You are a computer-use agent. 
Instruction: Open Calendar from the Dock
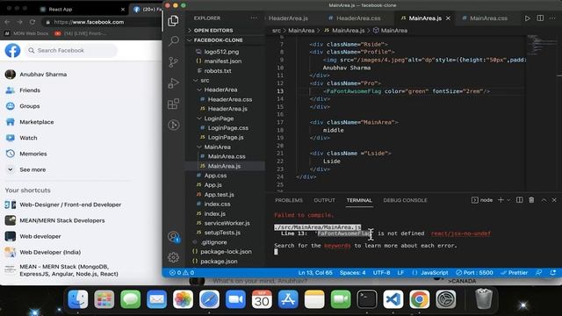(262, 299)
